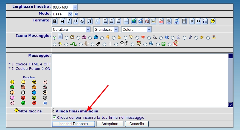Click the question mark icon under Faccine

[x=45, y=103]
